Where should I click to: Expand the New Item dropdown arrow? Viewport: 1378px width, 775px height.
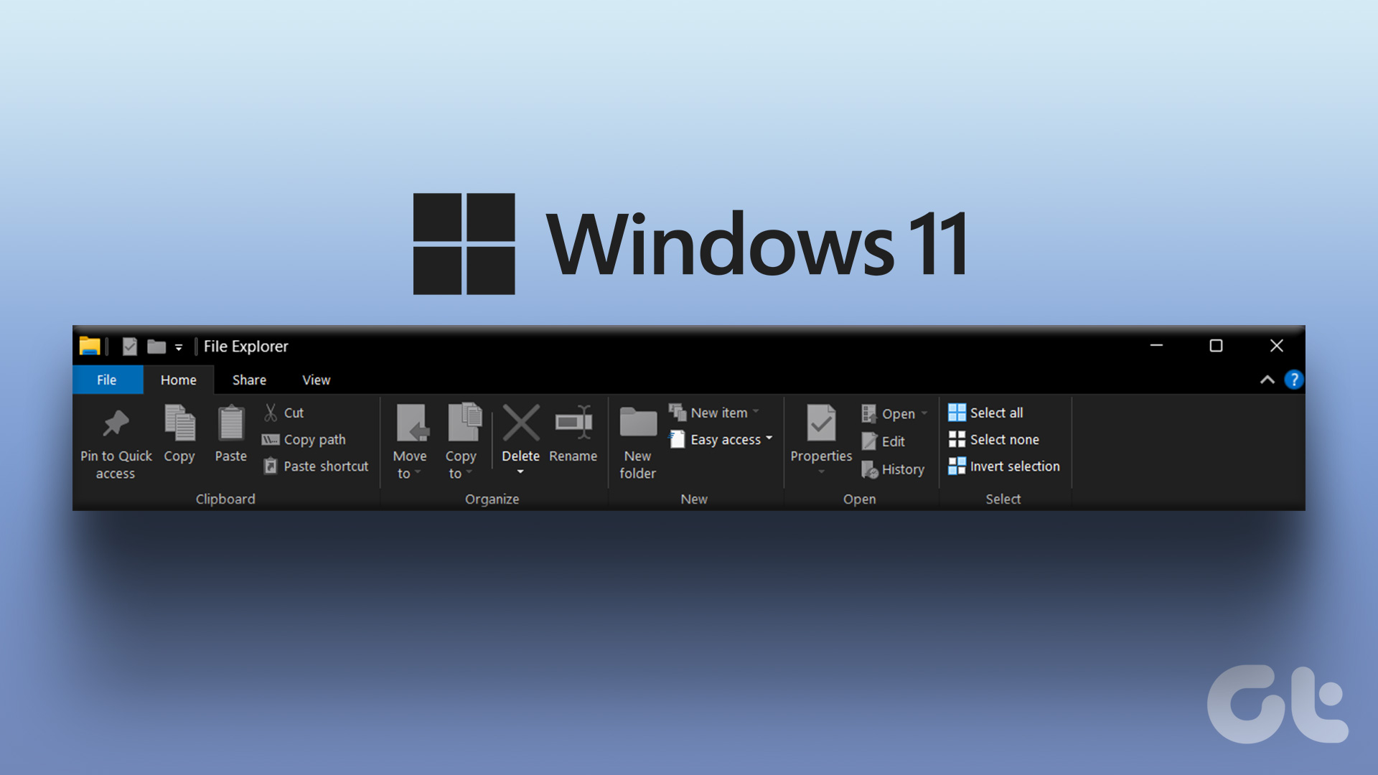[x=756, y=412]
